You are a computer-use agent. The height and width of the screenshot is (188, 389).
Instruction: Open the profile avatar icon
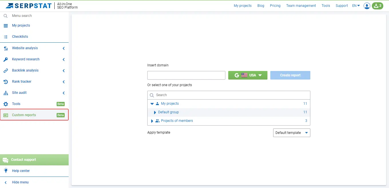[x=367, y=6]
